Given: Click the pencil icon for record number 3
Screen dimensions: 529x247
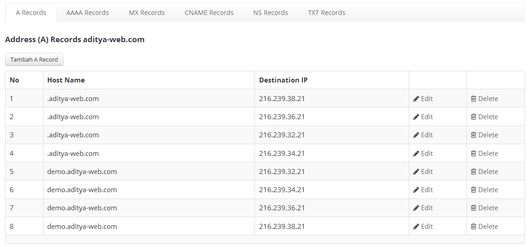Looking at the screenshot, I should pyautogui.click(x=416, y=135).
